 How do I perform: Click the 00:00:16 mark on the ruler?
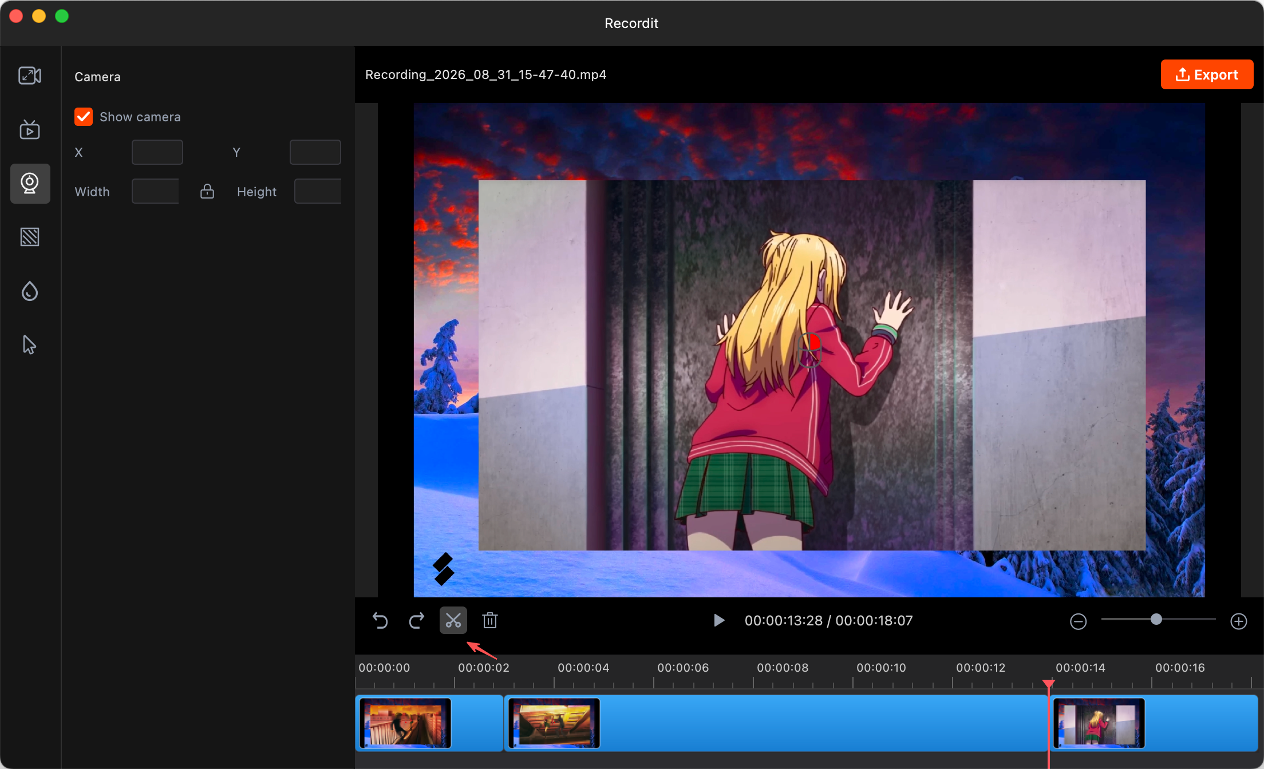click(1180, 668)
